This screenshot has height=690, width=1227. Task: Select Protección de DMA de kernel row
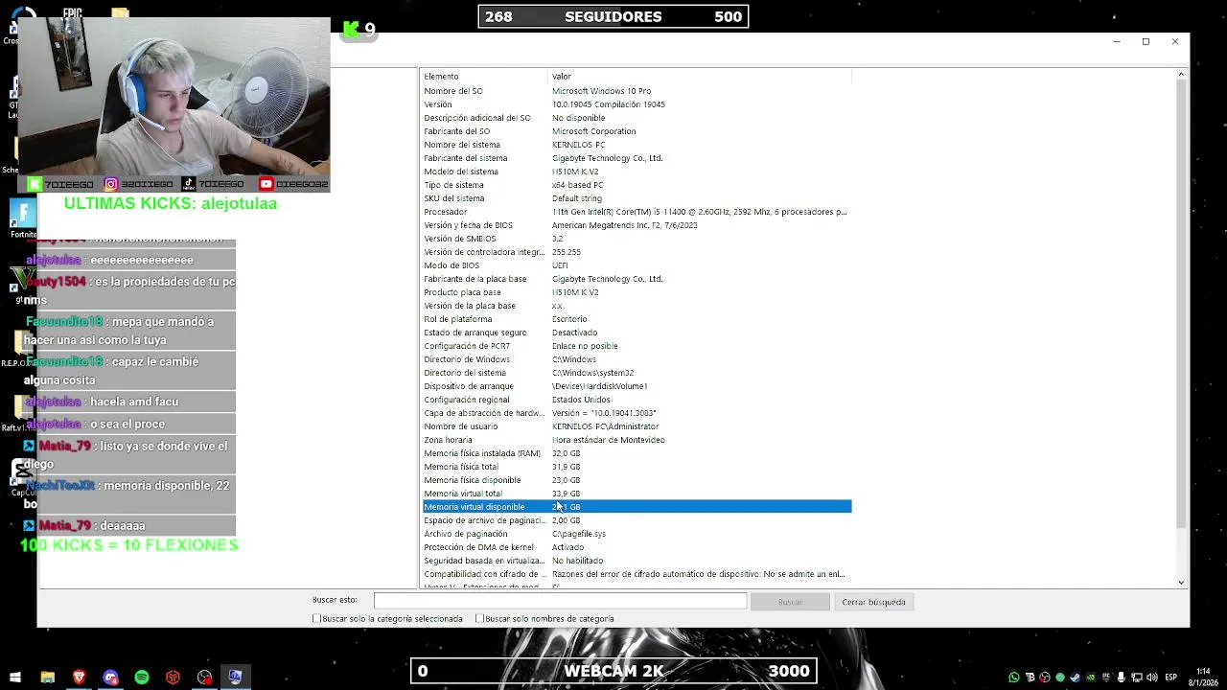(x=637, y=547)
